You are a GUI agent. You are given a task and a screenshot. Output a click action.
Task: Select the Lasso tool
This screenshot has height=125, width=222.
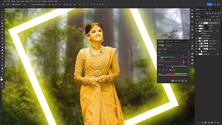point(2,17)
